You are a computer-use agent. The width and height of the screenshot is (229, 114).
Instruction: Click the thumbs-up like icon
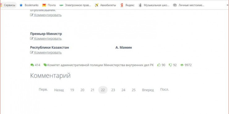pos(159,65)
